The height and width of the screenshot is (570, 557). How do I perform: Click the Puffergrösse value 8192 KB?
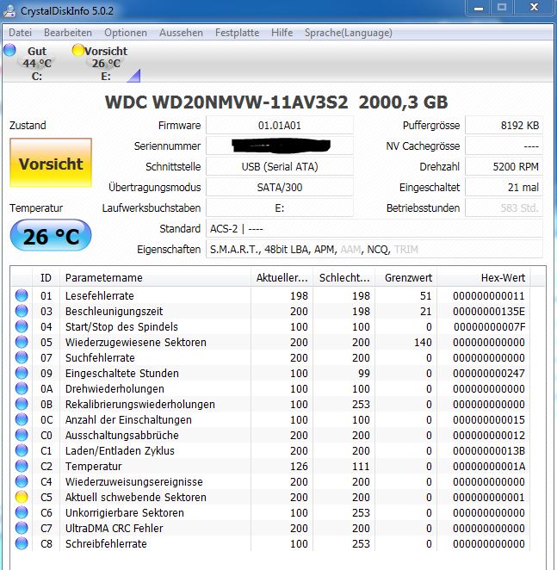(504, 126)
